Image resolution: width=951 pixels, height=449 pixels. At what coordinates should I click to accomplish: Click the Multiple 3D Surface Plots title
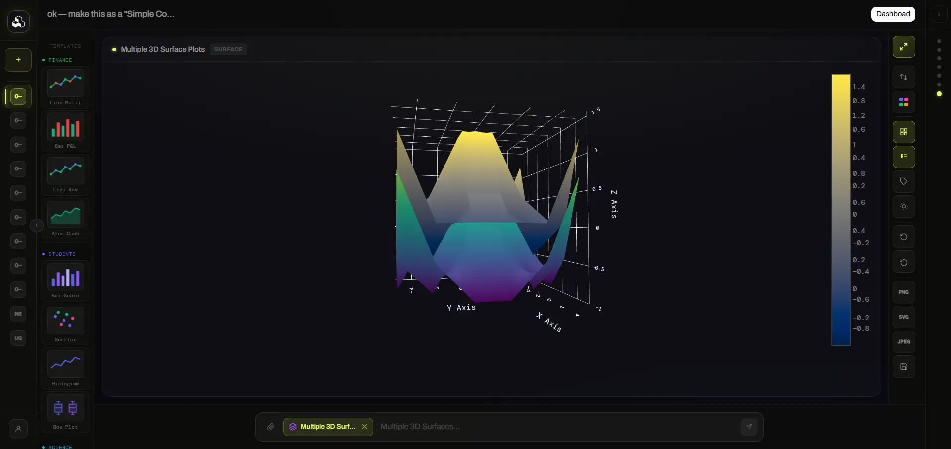click(x=163, y=49)
